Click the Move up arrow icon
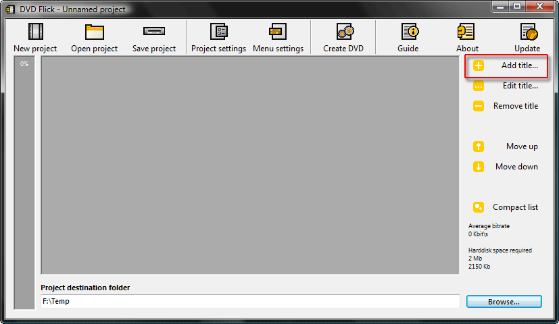 [x=479, y=146]
